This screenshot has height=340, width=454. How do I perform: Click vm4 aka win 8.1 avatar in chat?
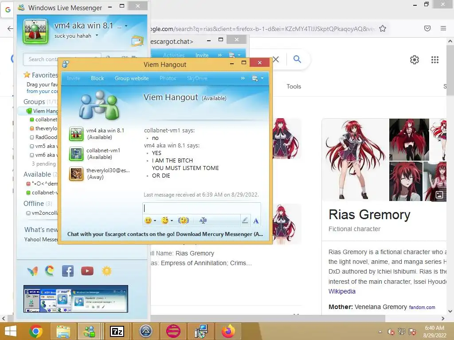[76, 134]
